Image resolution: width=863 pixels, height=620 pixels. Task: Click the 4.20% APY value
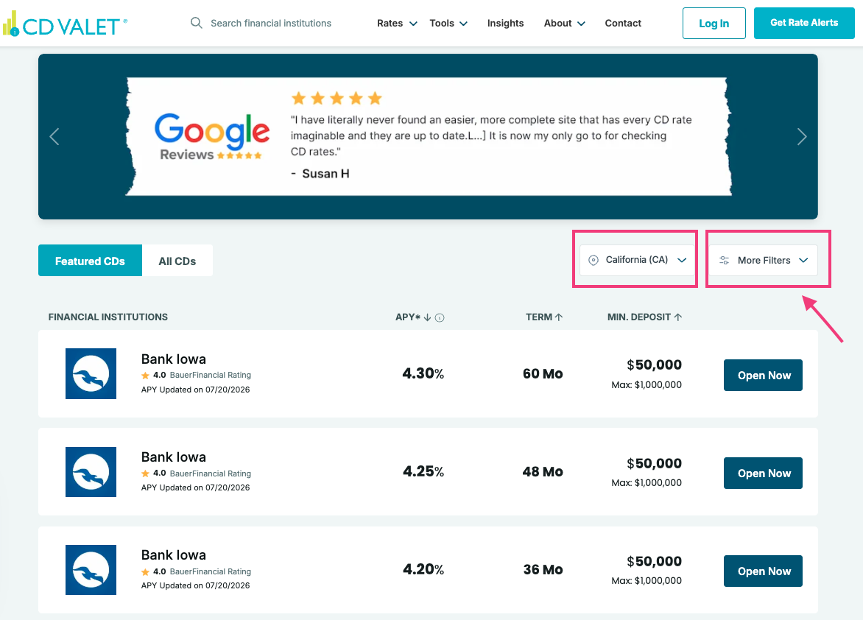[x=423, y=569]
